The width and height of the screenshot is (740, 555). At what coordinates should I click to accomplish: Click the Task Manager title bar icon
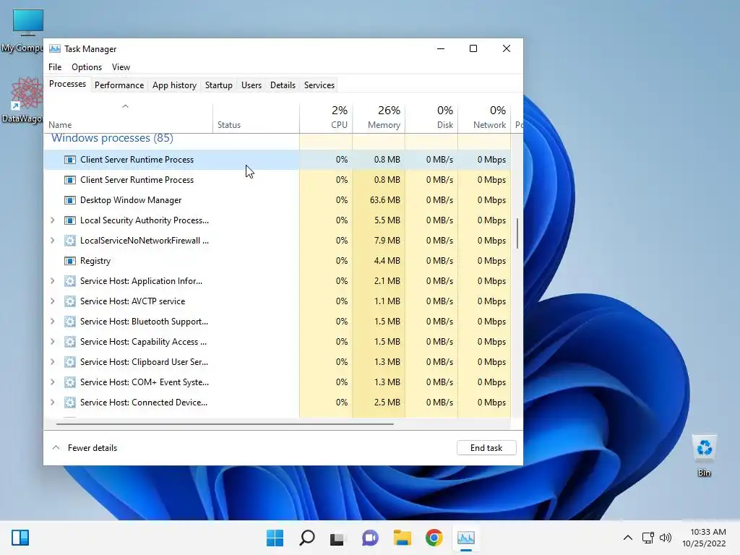[55, 48]
